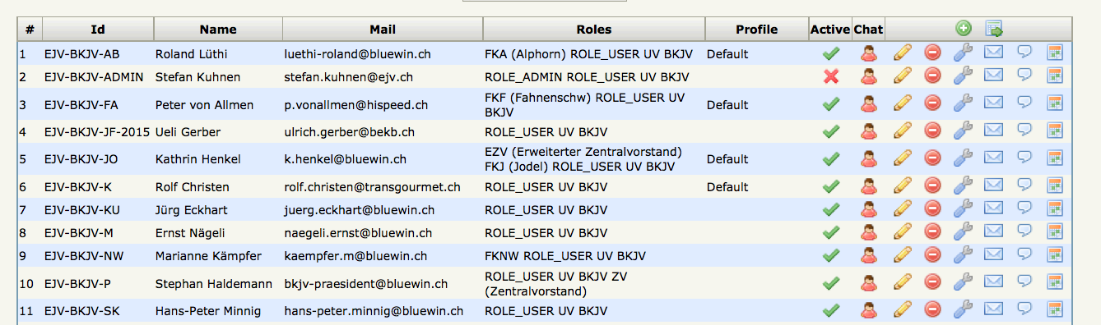Open wrench tool for Ueli Gerber
The width and height of the screenshot is (1101, 325).
(x=963, y=131)
